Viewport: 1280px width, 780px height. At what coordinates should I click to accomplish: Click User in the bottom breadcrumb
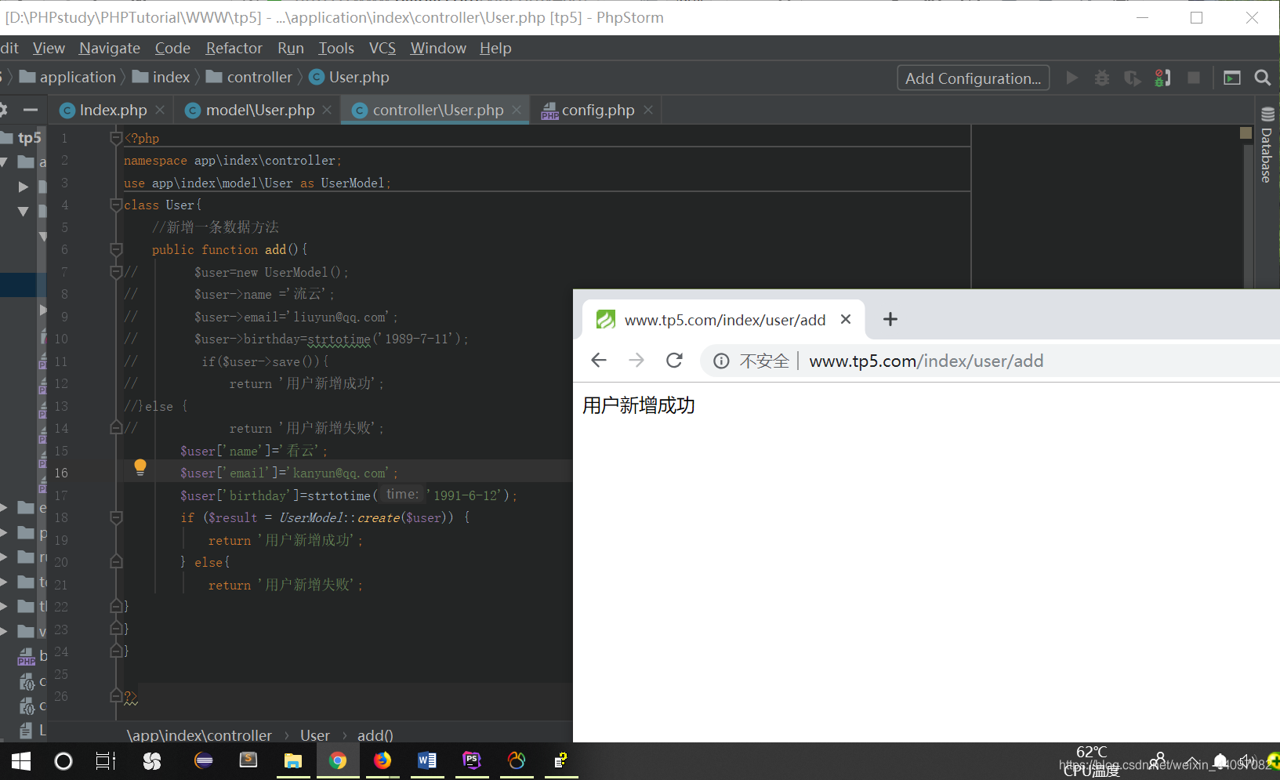point(315,735)
